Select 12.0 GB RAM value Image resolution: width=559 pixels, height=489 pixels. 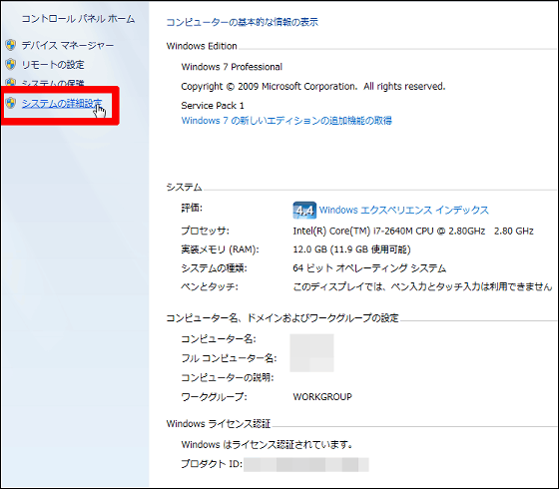pyautogui.click(x=351, y=249)
